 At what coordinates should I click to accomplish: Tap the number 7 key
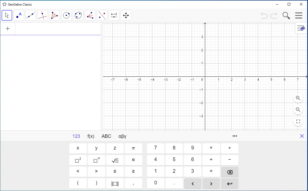pyautogui.click(x=155, y=148)
